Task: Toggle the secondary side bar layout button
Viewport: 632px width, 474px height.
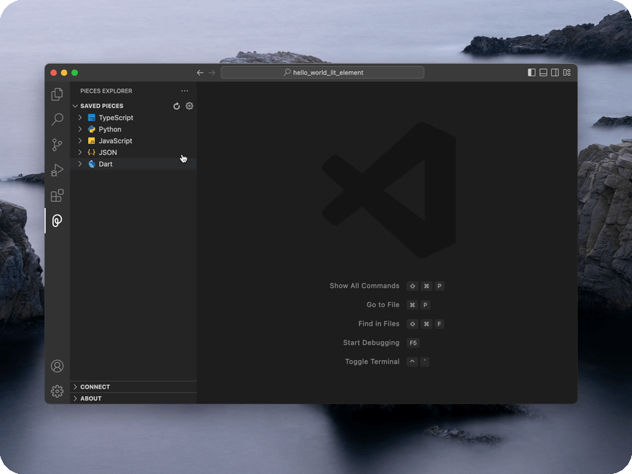Action: (555, 73)
